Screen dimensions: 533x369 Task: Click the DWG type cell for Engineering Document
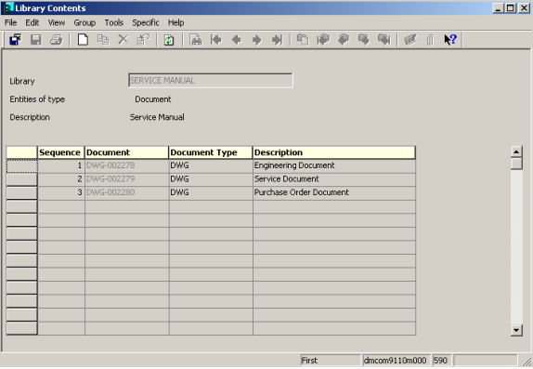coord(211,165)
